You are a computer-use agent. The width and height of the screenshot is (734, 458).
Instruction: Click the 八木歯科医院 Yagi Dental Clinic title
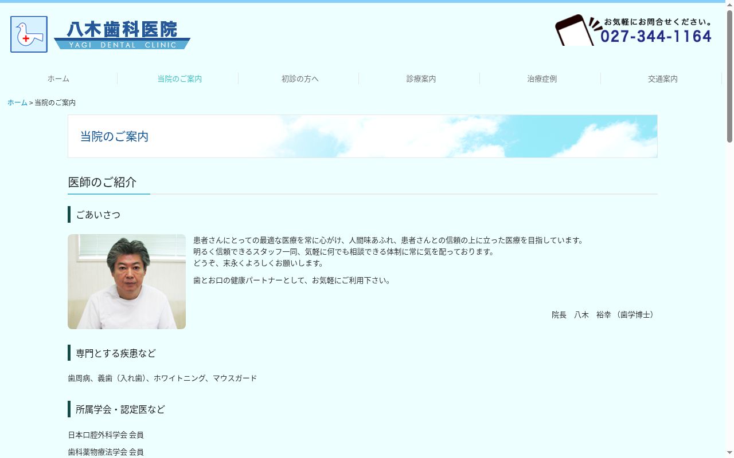(122, 35)
